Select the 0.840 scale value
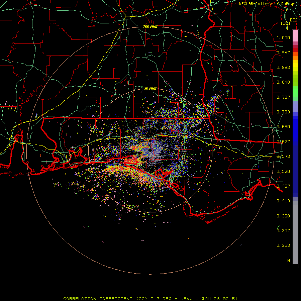 (x=283, y=82)
